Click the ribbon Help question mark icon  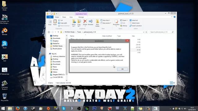pos(174,17)
